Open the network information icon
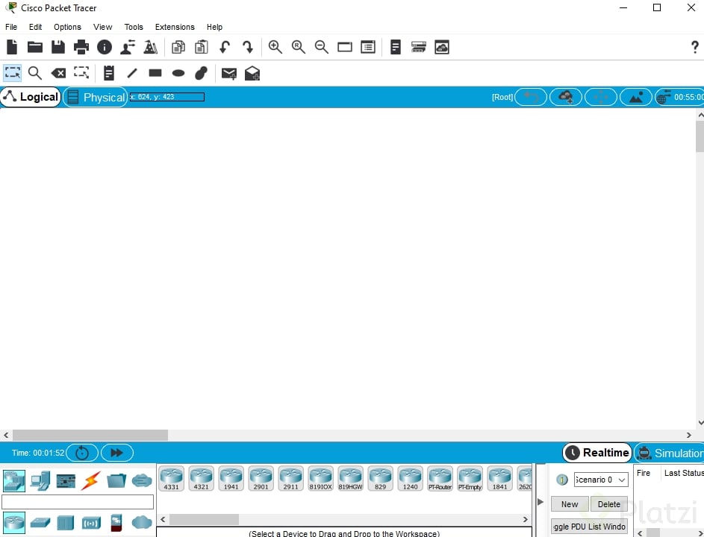Screen dimensions: 704x537 click(x=105, y=47)
